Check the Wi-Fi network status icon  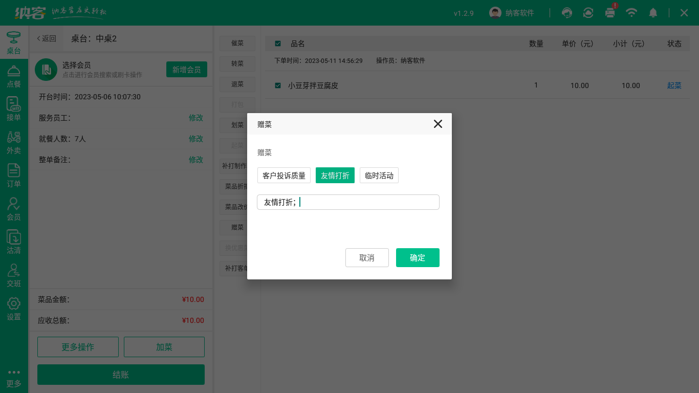(x=631, y=12)
